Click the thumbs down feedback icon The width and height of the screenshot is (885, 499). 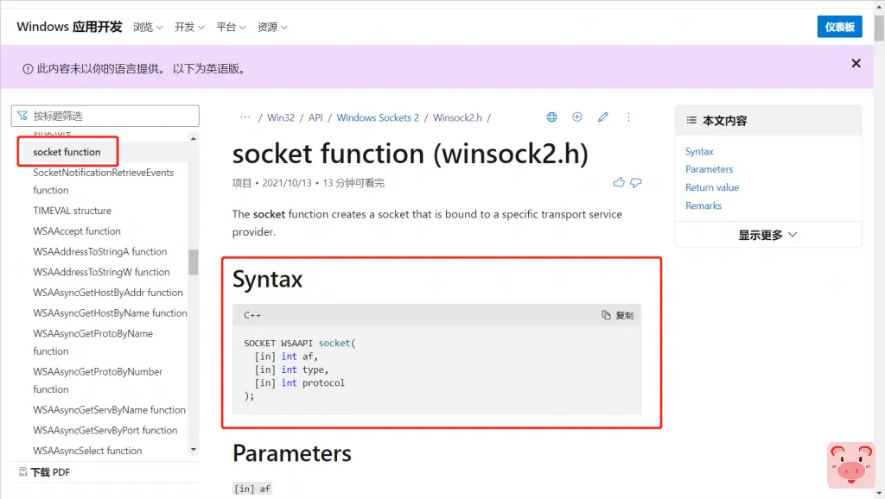(x=636, y=182)
